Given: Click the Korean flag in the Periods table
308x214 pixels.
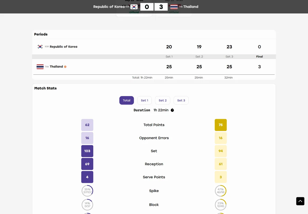Looking at the screenshot, I should pos(40,47).
